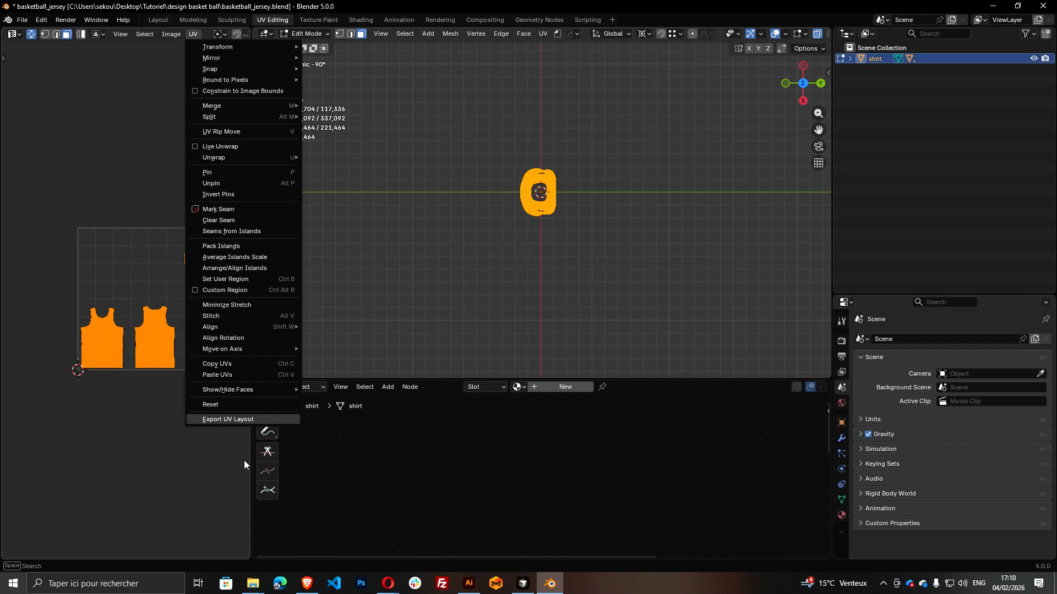
Task: Pick camera with the eyedropper icon
Action: pyautogui.click(x=1041, y=373)
